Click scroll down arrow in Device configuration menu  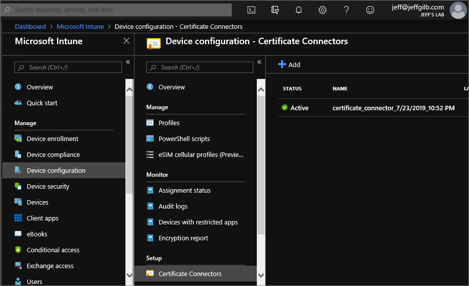tap(261, 275)
